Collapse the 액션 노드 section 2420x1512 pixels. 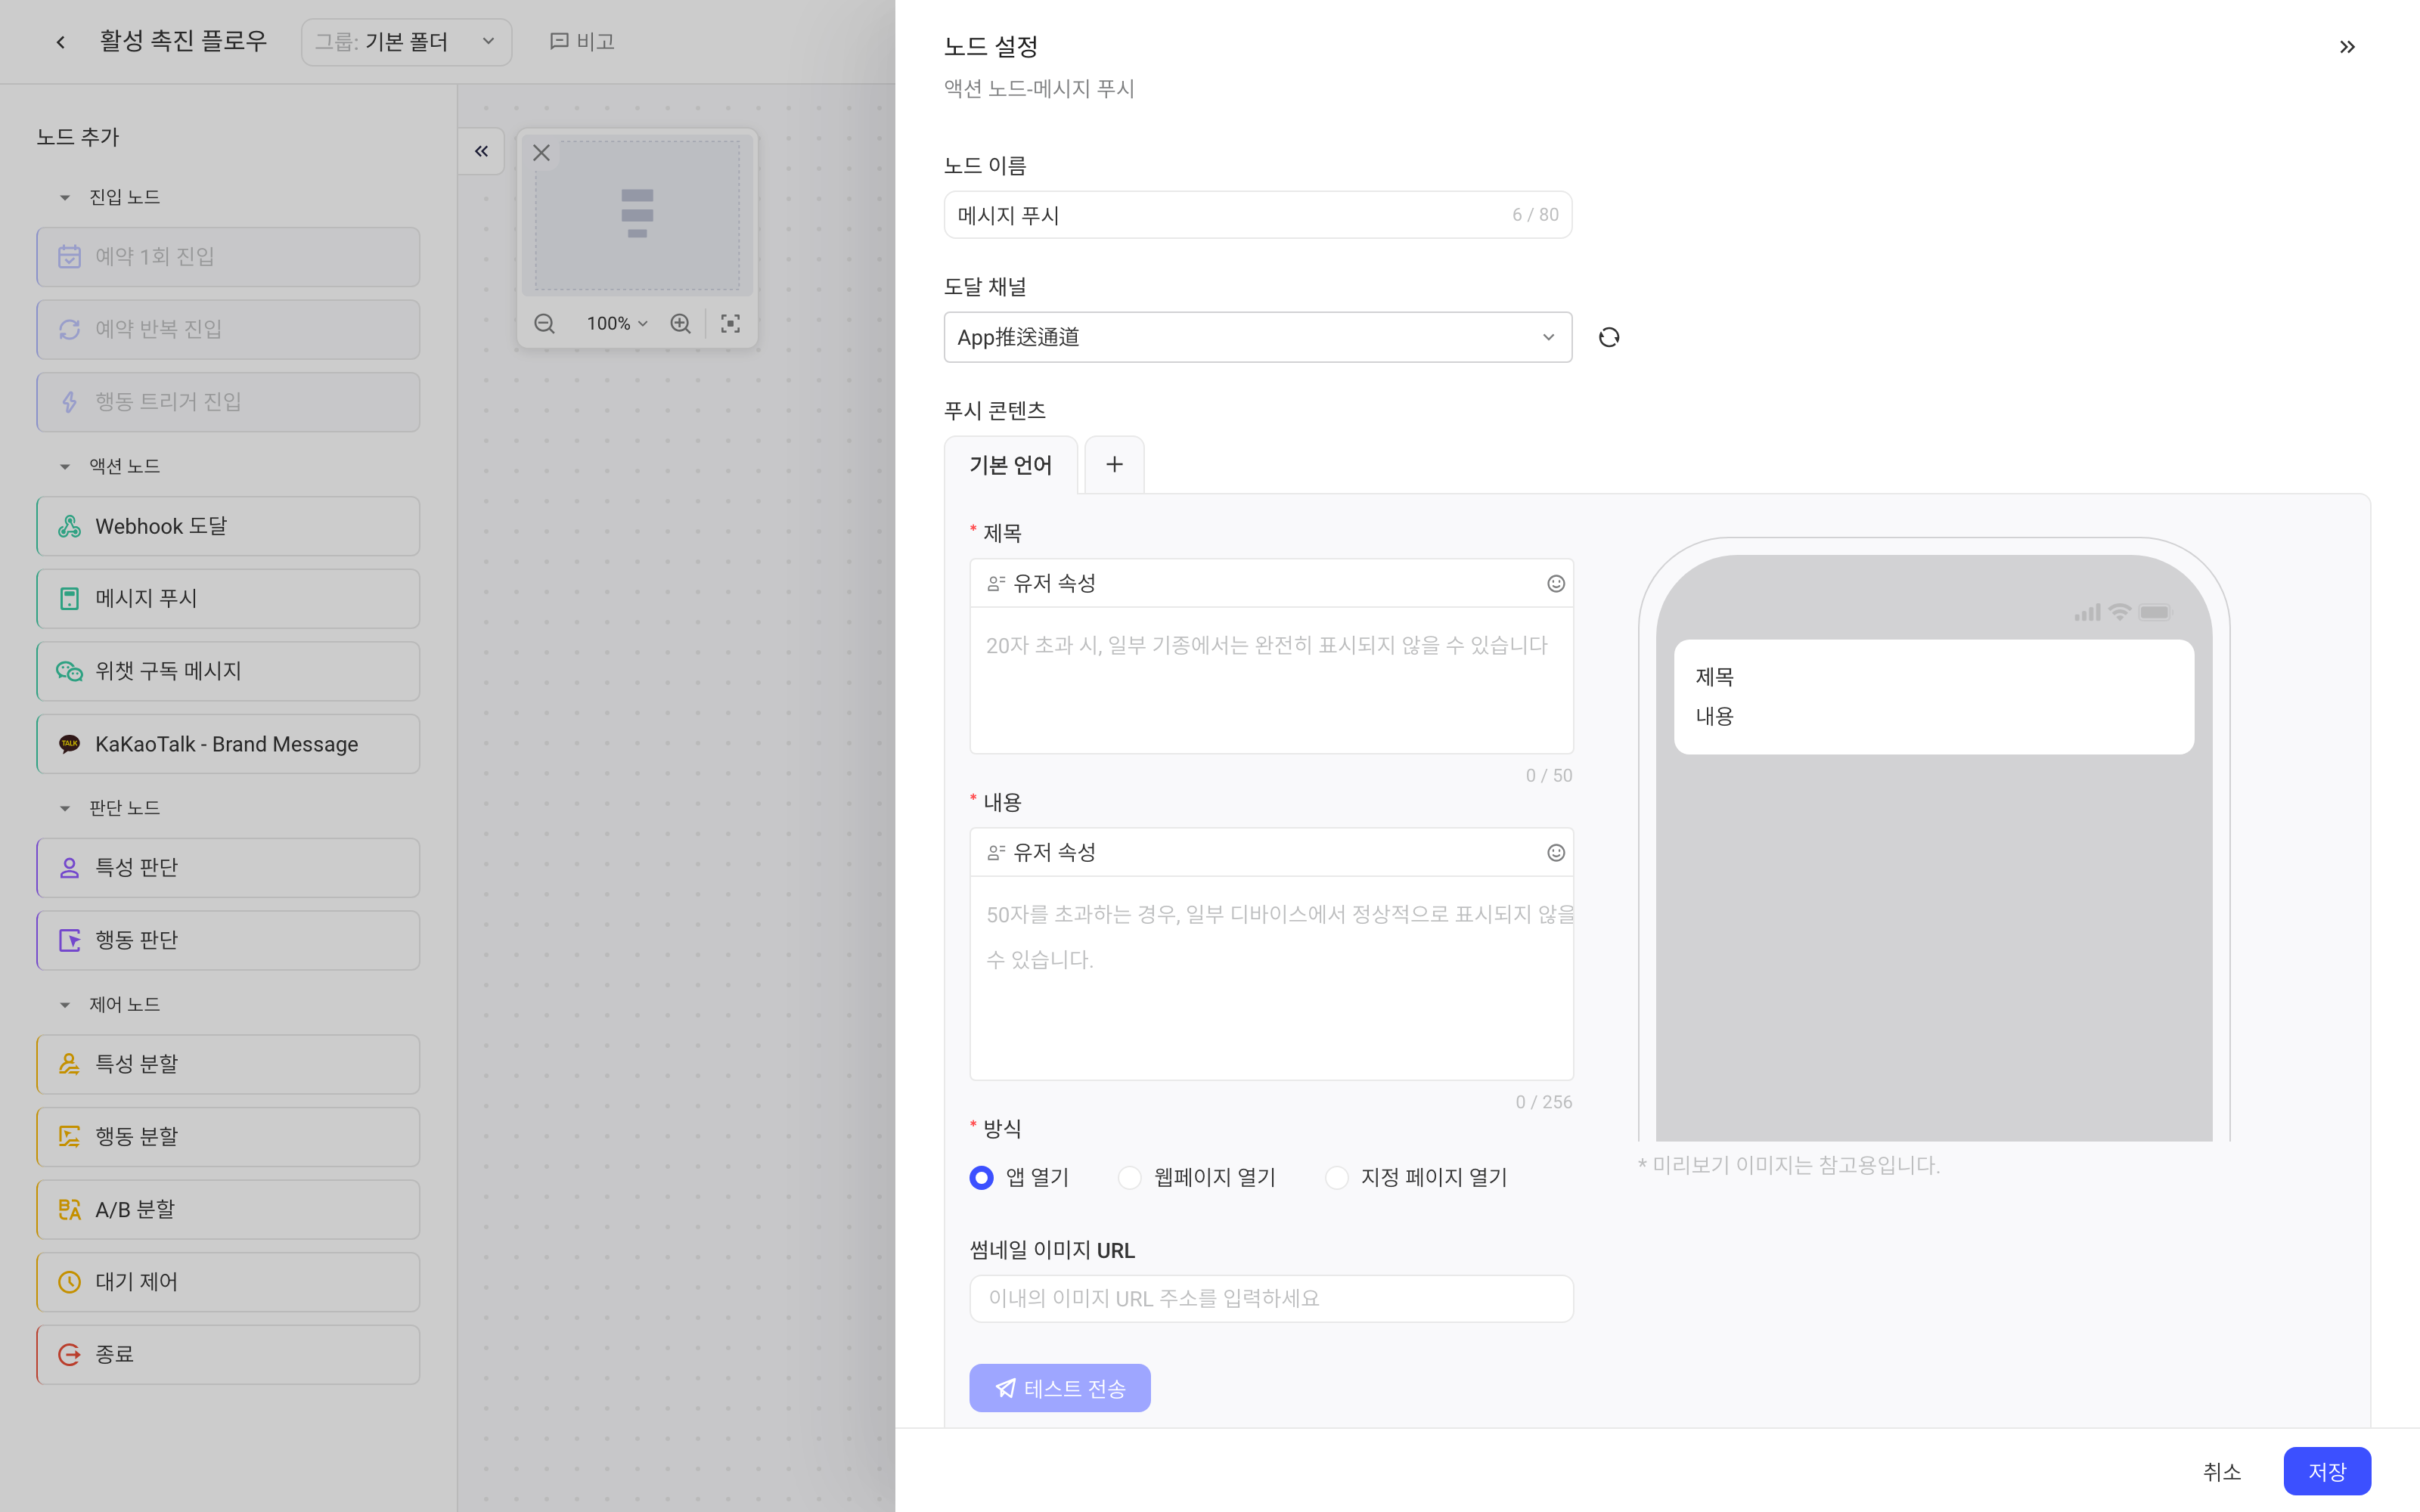tap(65, 466)
